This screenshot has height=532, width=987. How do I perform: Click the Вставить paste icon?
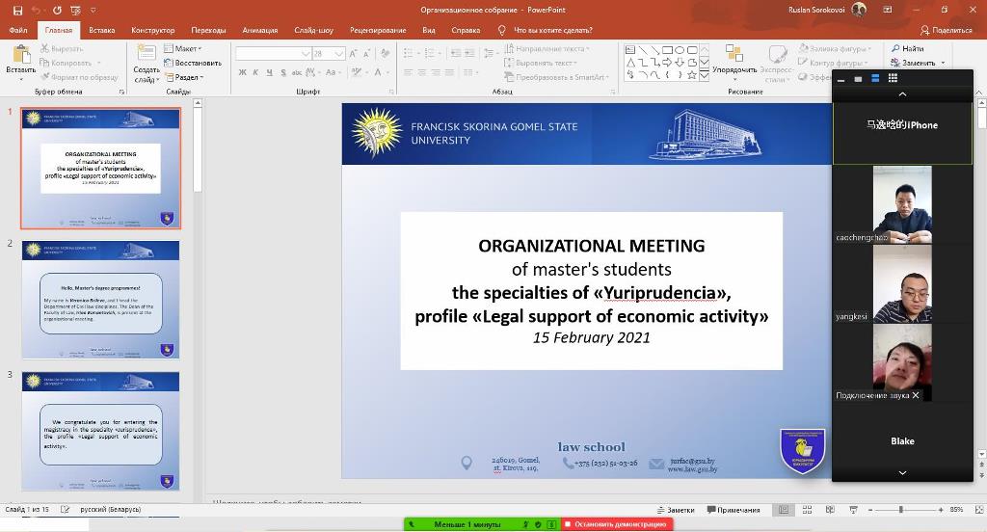tap(21, 55)
